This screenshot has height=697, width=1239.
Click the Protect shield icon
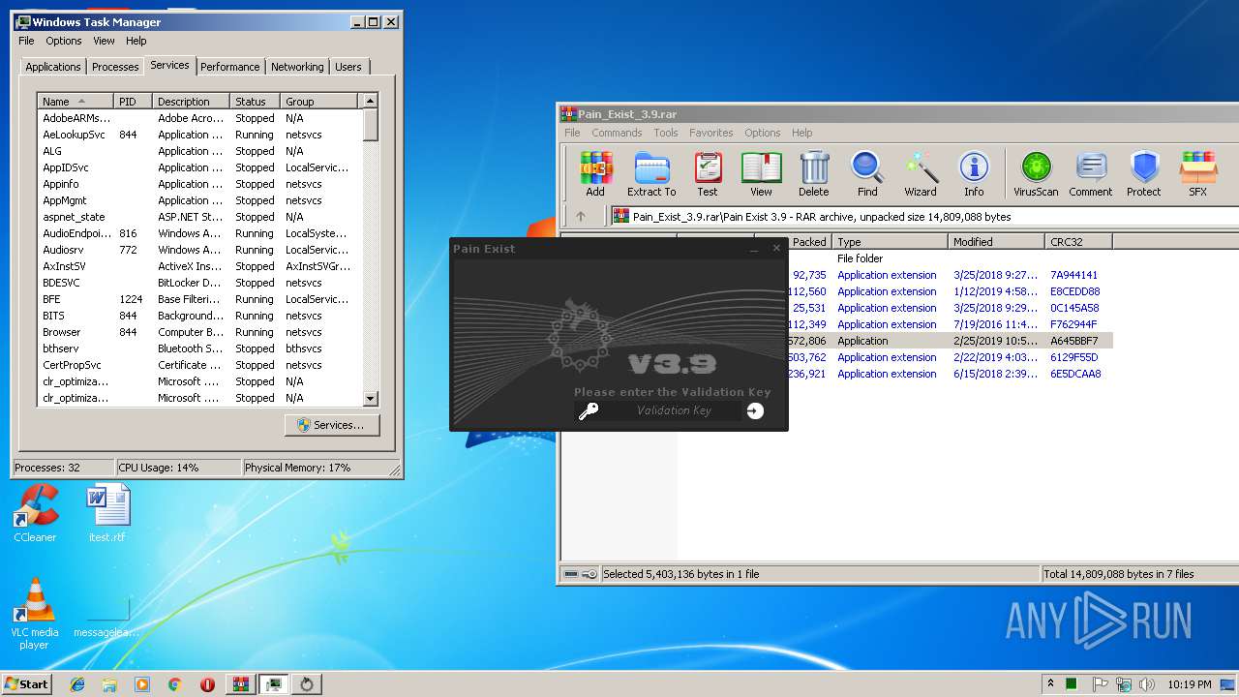[1144, 174]
